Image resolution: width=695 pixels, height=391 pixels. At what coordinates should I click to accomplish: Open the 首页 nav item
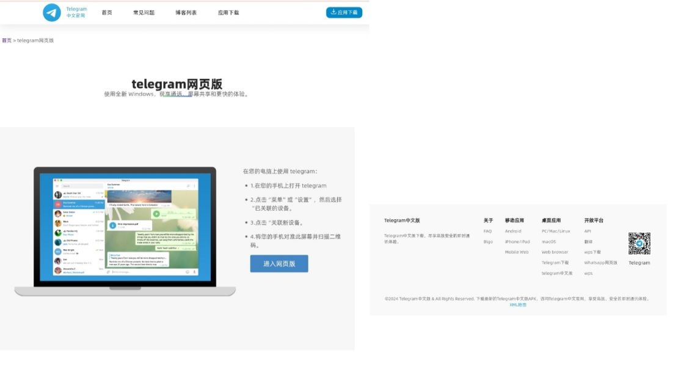pyautogui.click(x=107, y=12)
